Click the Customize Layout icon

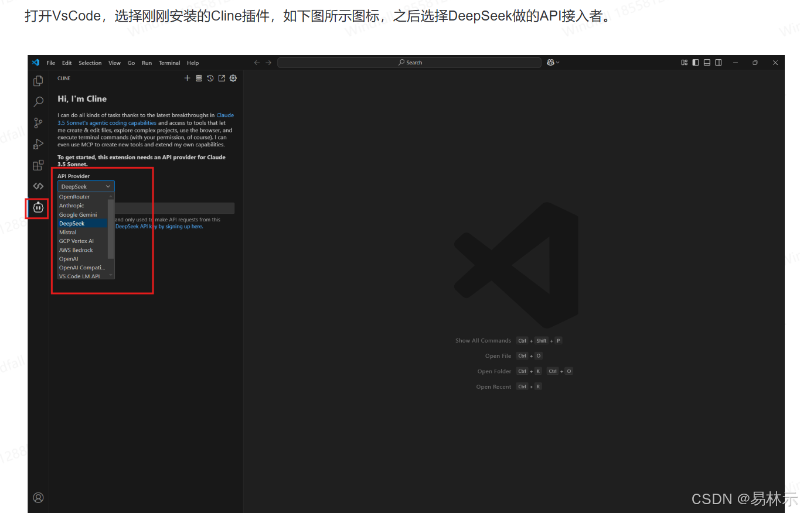click(685, 63)
